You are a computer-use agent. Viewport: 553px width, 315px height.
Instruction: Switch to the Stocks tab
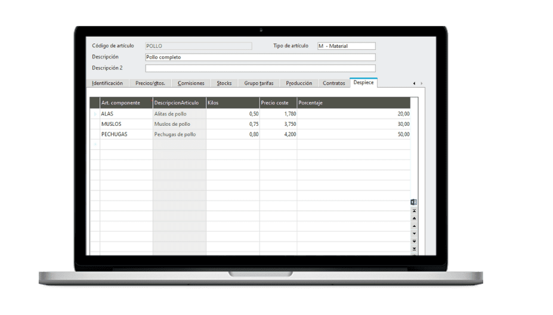pos(224,84)
